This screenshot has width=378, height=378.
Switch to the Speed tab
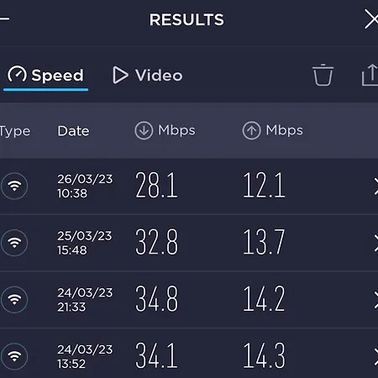click(45, 76)
